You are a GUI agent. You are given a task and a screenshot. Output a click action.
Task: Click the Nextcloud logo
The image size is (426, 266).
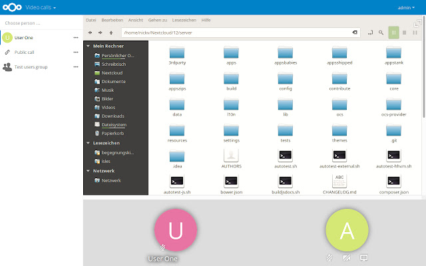click(11, 7)
